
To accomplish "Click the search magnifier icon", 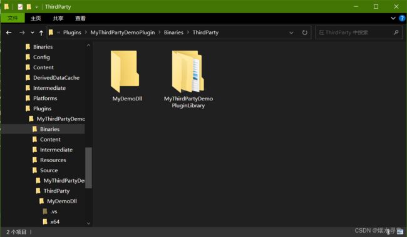I will [x=396, y=32].
